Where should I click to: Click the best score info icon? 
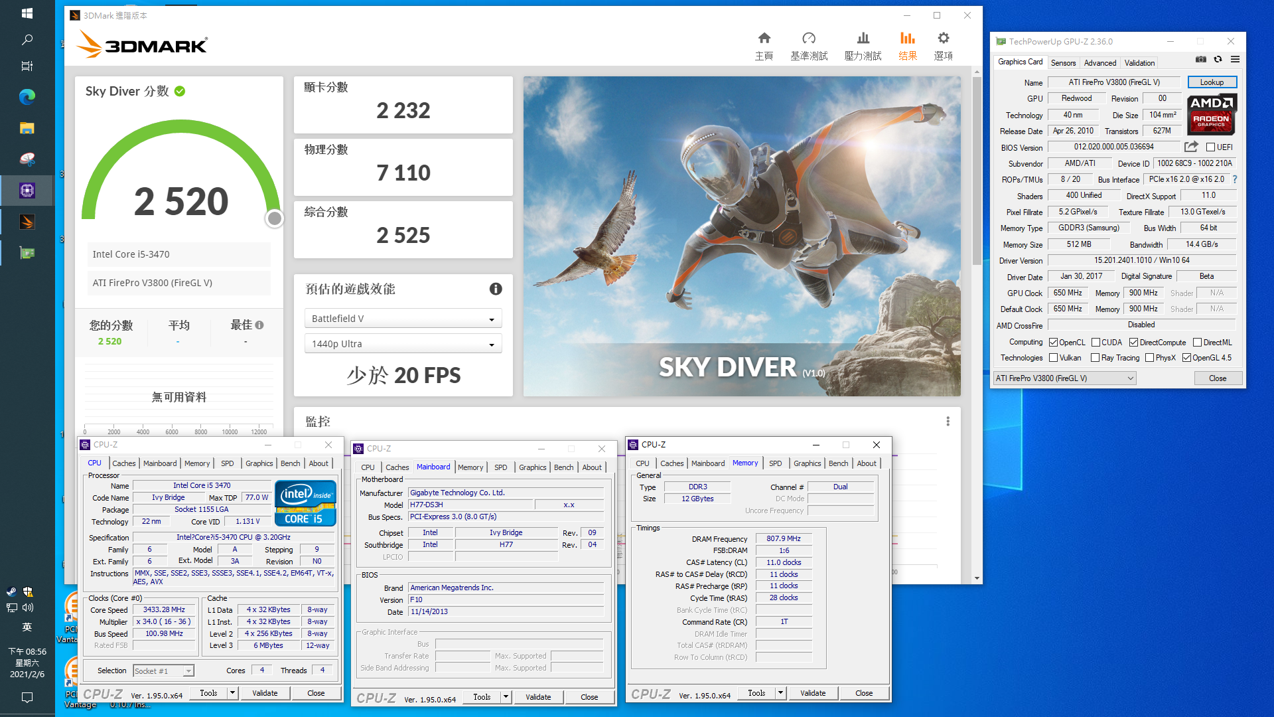point(259,325)
